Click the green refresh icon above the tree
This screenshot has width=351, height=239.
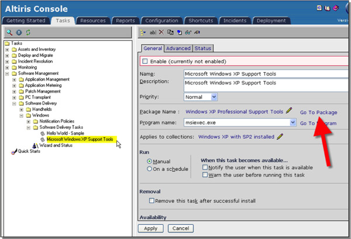tap(28, 32)
